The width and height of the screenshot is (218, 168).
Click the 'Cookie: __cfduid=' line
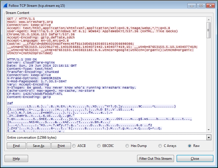(x=70, y=44)
